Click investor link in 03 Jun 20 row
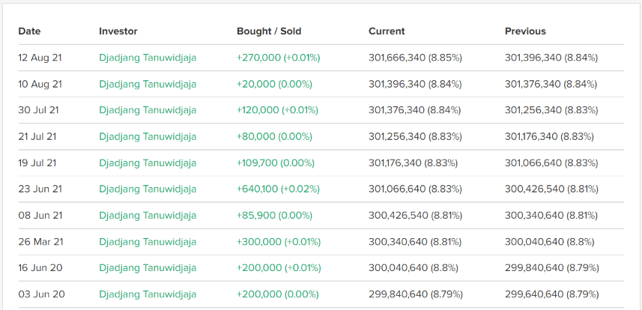Image resolution: width=642 pixels, height=310 pixels. (148, 294)
